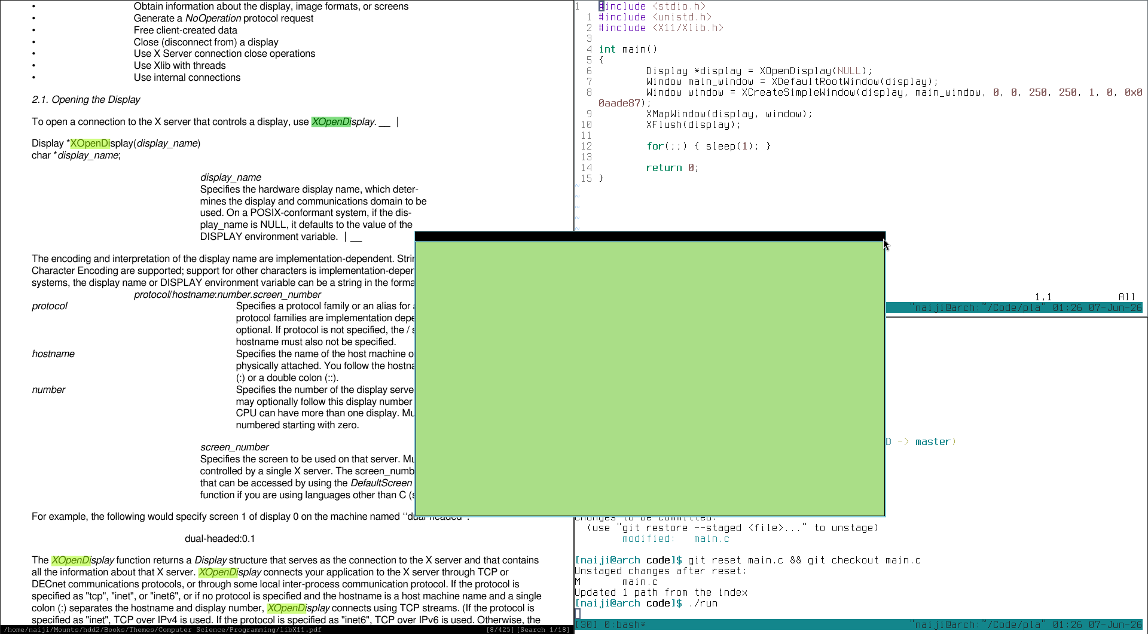1148x634 pixels.
Task: Click the 'return 0;' line in vim
Action: 673,168
